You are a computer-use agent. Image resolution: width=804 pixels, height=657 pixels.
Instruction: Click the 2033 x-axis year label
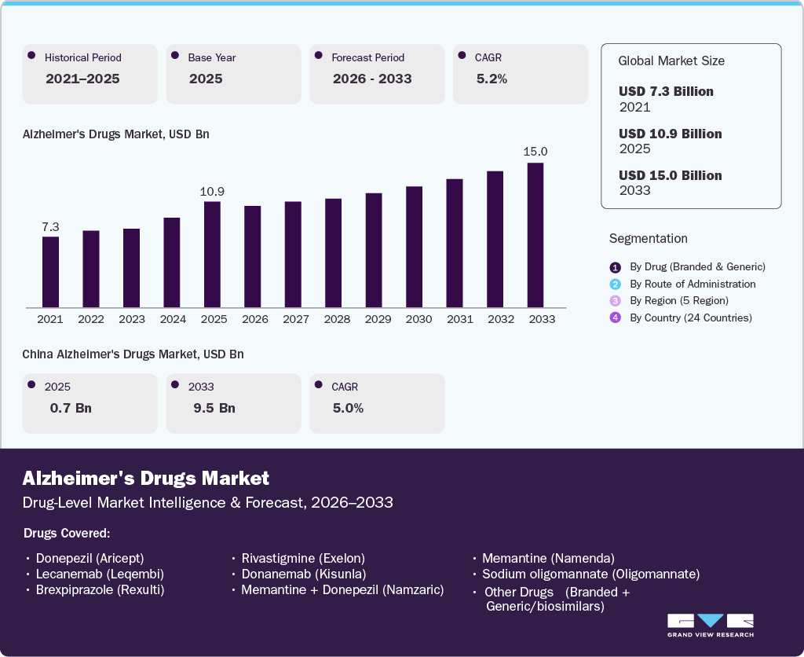(x=542, y=319)
